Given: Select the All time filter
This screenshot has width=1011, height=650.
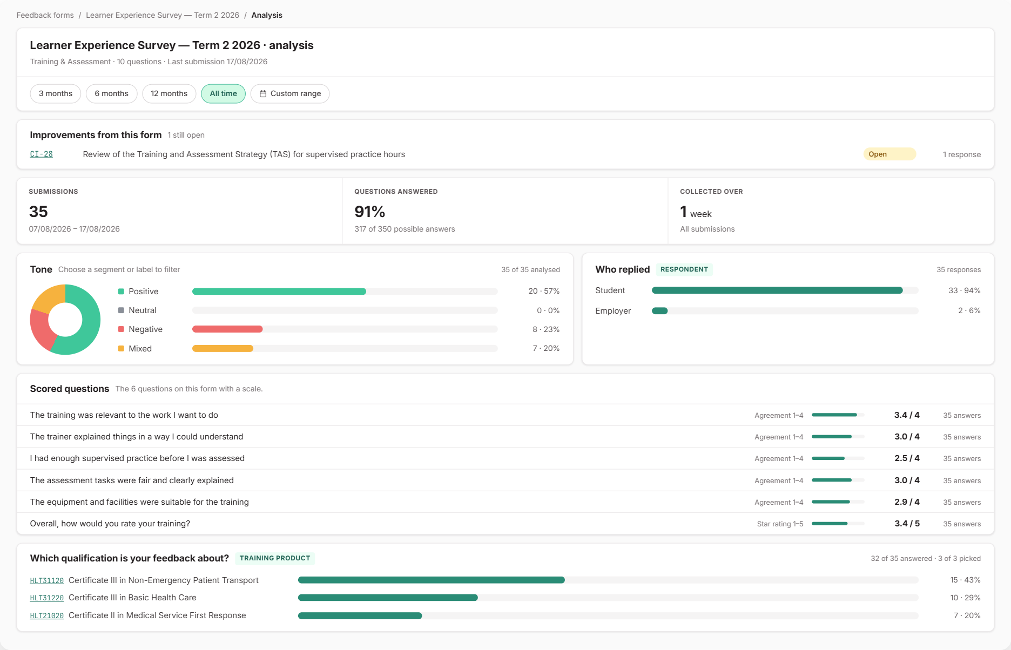Looking at the screenshot, I should point(224,93).
